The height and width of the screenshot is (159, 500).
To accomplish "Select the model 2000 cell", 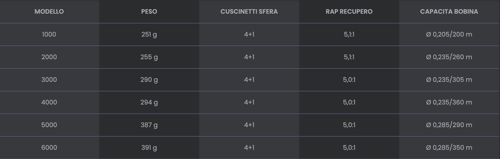I will 49,57.
